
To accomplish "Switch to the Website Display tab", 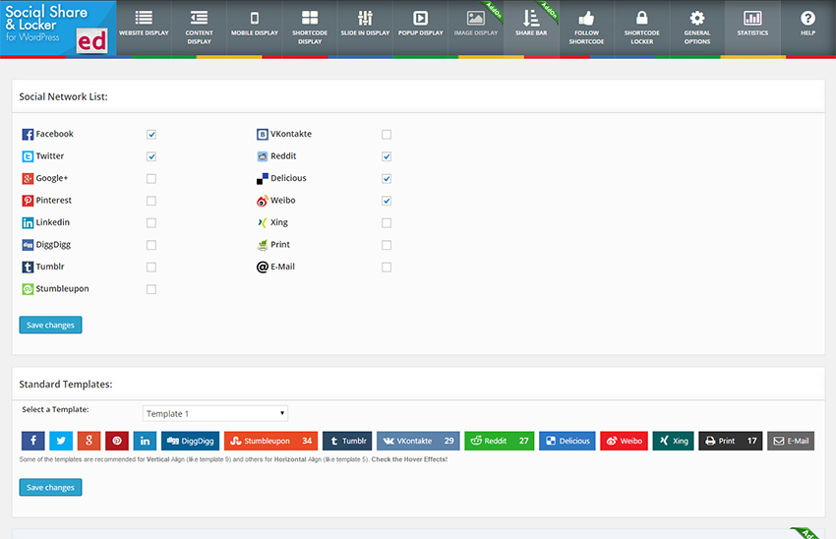I will click(x=144, y=25).
